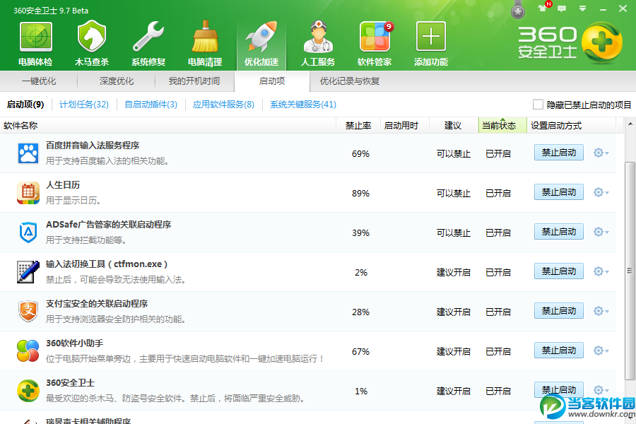This screenshot has width=636, height=424.
Task: Open 电脑清理 broom icon
Action: point(205,37)
